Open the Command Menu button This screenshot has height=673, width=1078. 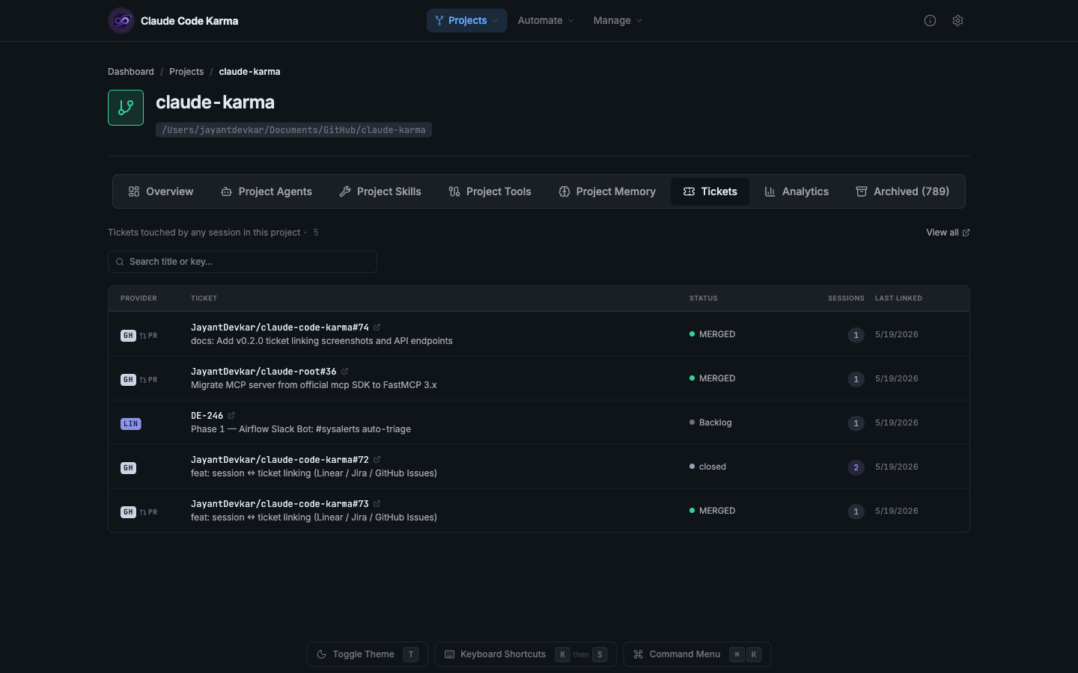pyautogui.click(x=697, y=654)
